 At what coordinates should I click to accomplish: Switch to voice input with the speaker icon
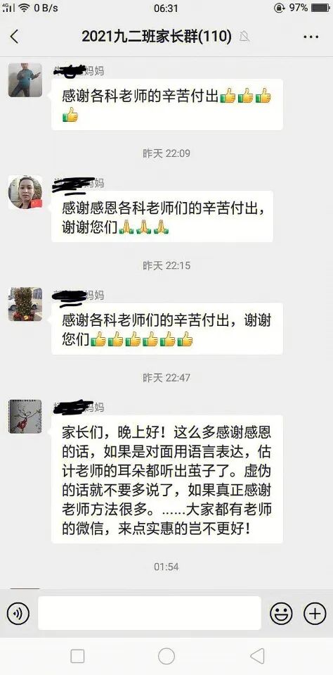click(x=18, y=613)
